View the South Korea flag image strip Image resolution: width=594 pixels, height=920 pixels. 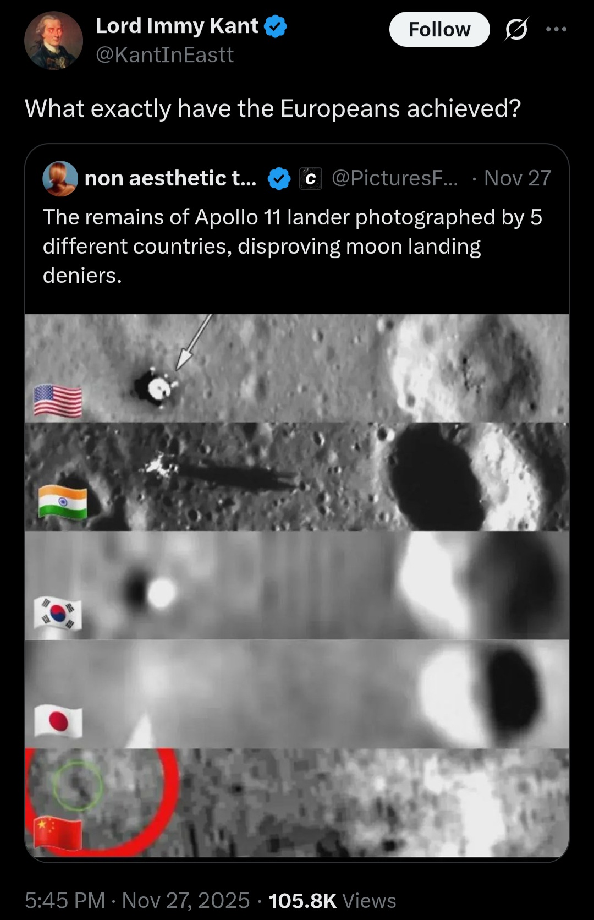(297, 585)
